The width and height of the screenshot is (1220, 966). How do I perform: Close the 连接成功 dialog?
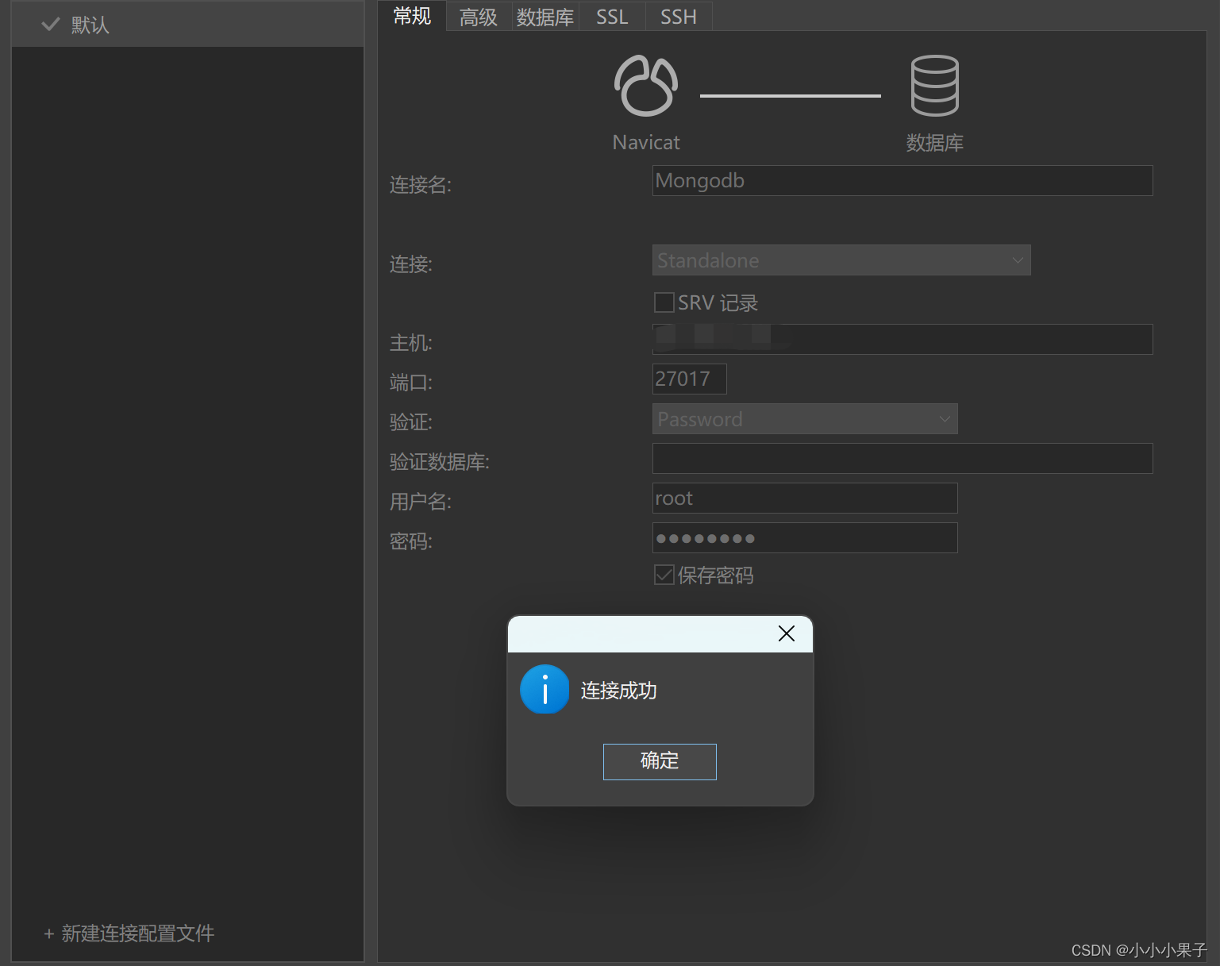pos(786,633)
